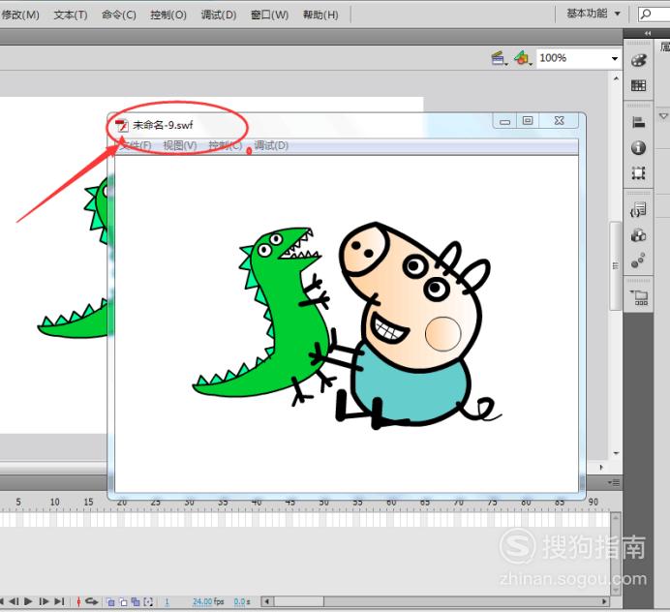
Task: Click frame 5 on the timeline ruler
Action: pyautogui.click(x=18, y=502)
